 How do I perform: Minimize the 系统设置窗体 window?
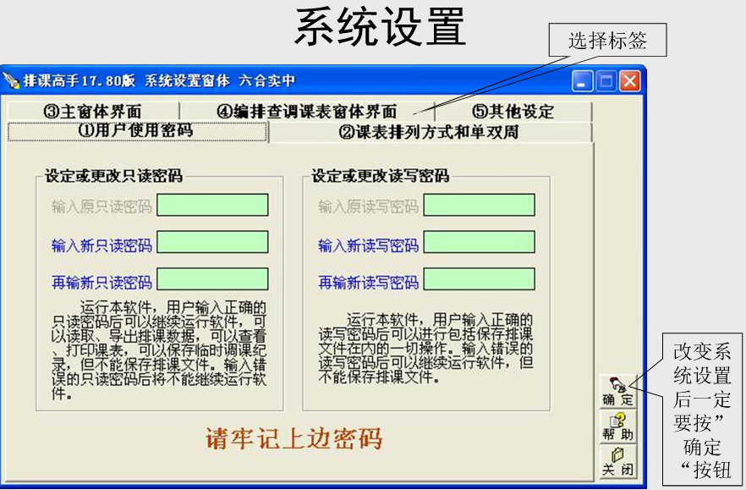click(x=582, y=82)
